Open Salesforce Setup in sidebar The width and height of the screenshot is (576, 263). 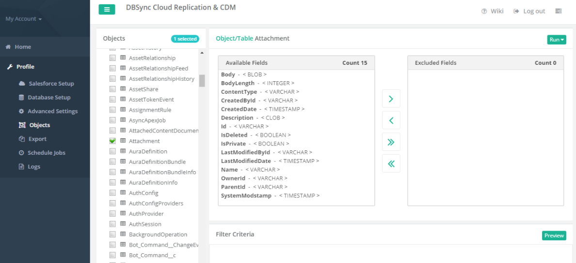tap(51, 84)
